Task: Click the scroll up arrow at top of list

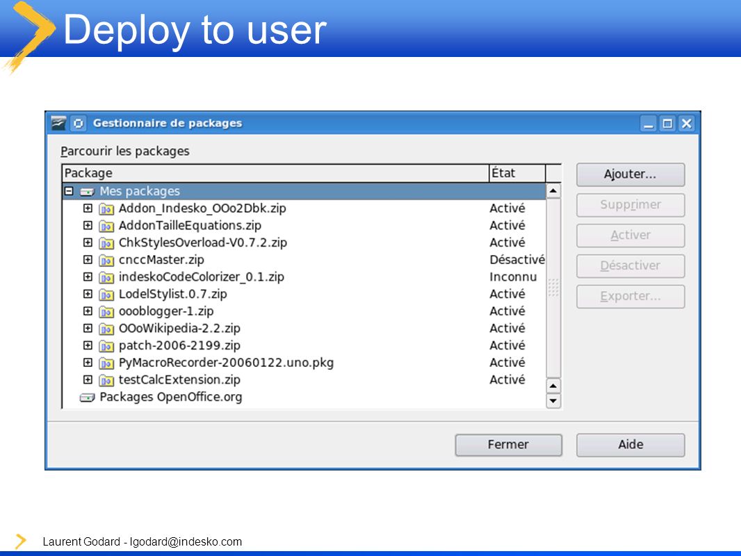Action: click(x=553, y=191)
